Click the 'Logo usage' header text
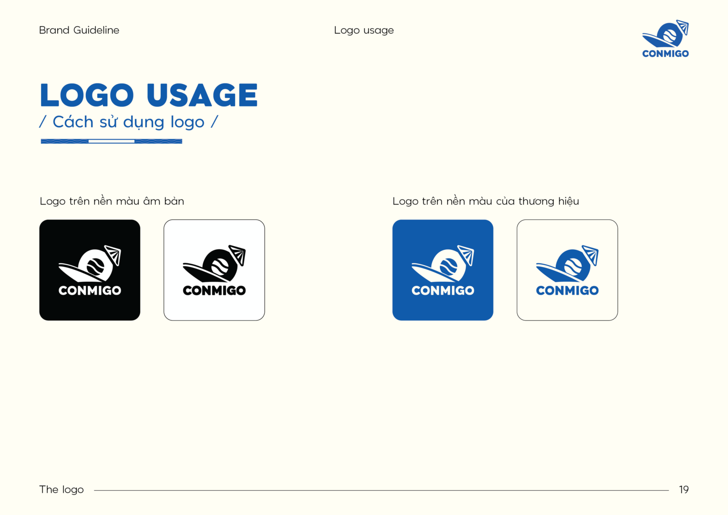This screenshot has width=728, height=515. (x=364, y=31)
